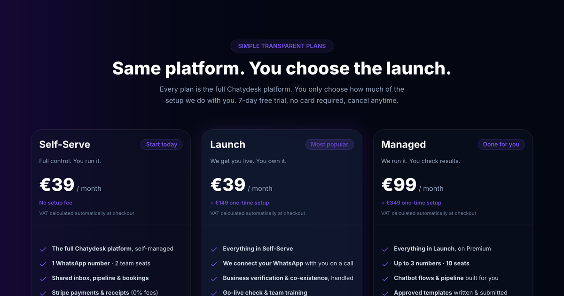Click checkmark beside Shared inbox, pipeline & bookings

(x=43, y=278)
